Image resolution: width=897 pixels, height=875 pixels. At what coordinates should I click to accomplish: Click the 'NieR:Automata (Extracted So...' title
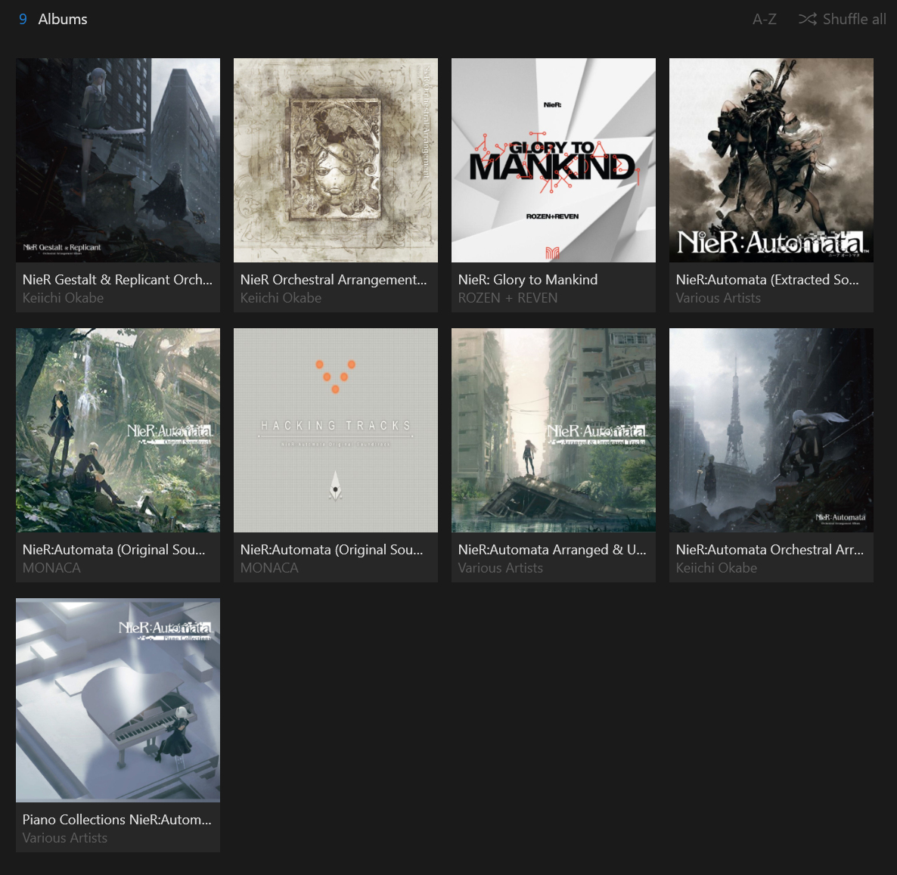click(x=767, y=280)
